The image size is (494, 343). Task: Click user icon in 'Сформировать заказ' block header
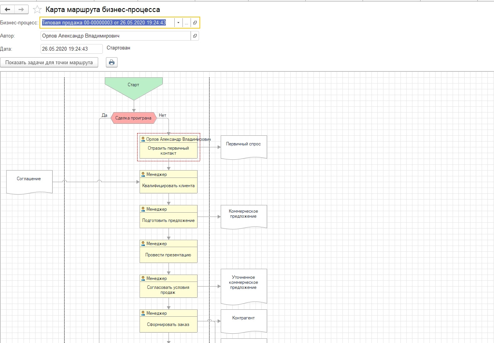(x=143, y=313)
